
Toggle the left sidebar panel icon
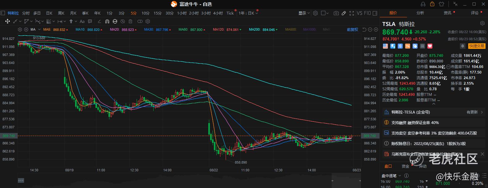pyautogui.click(x=3, y=13)
